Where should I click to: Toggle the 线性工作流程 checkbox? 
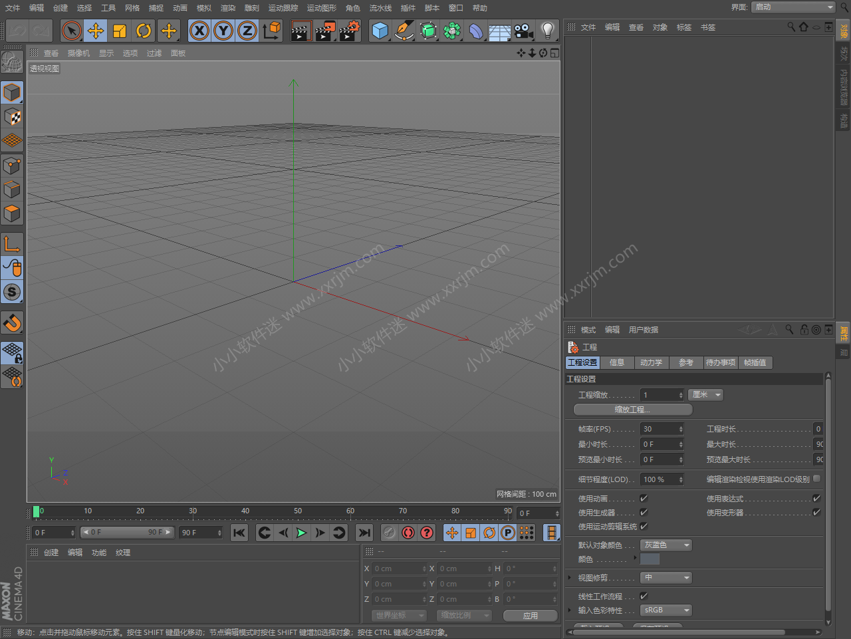(x=644, y=596)
